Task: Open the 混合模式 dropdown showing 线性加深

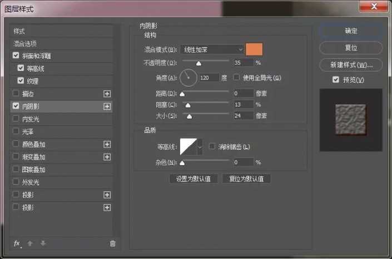Action: coord(212,49)
